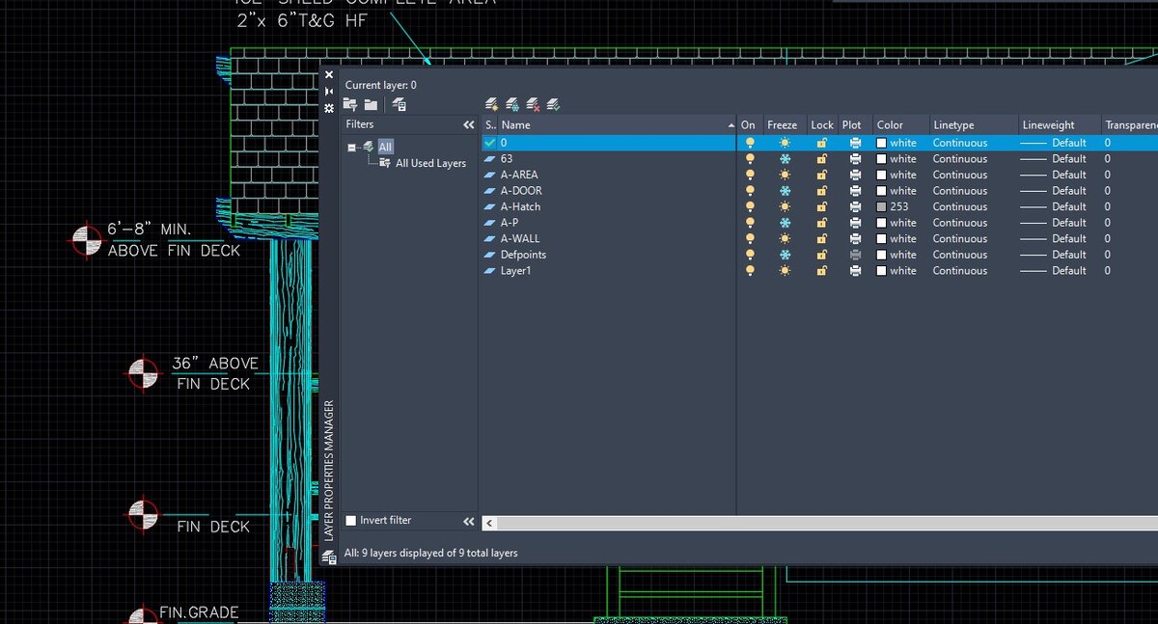Click the Set Current layer icon
The width and height of the screenshot is (1158, 624).
[553, 104]
